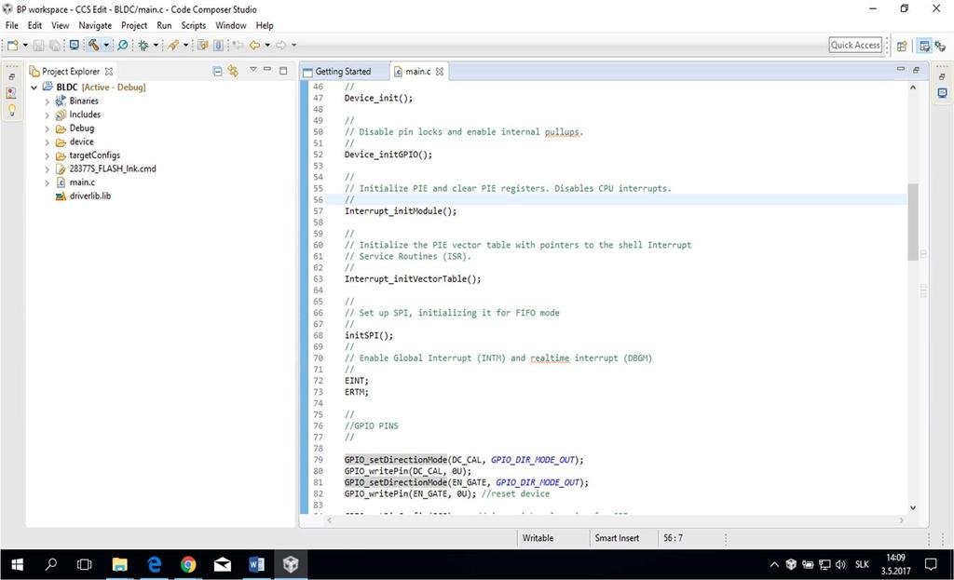Click the restore icon in left trim bar
This screenshot has height=580, width=954.
click(11, 76)
